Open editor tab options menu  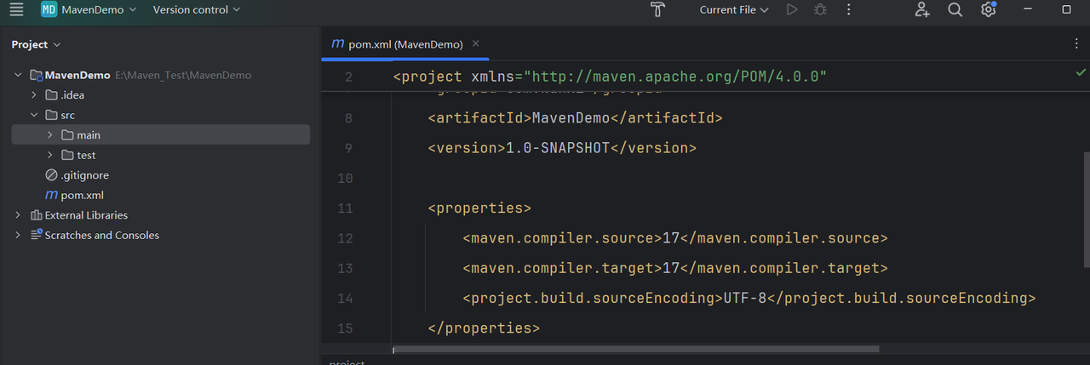[x=1076, y=44]
